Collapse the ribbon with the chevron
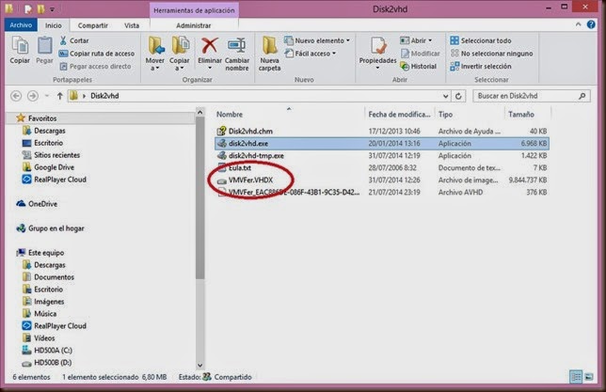 click(578, 24)
